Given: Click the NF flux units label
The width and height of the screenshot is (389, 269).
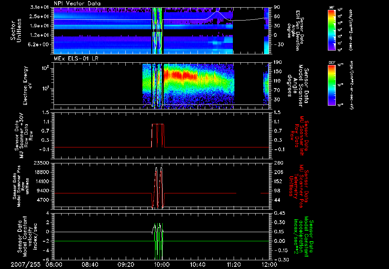Looking at the screenshot, I should click(351, 30).
